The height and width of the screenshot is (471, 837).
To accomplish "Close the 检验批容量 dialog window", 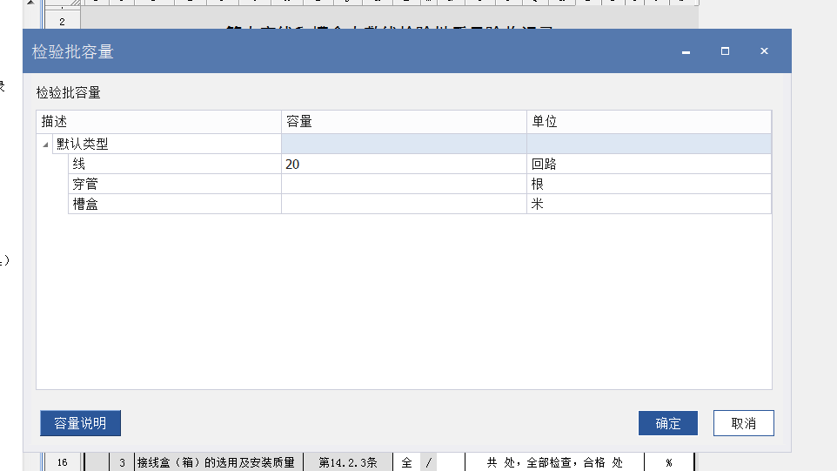I will coord(764,51).
